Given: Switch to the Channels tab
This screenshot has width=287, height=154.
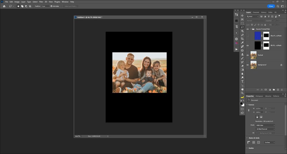Looking at the screenshot, I should [x=256, y=12].
